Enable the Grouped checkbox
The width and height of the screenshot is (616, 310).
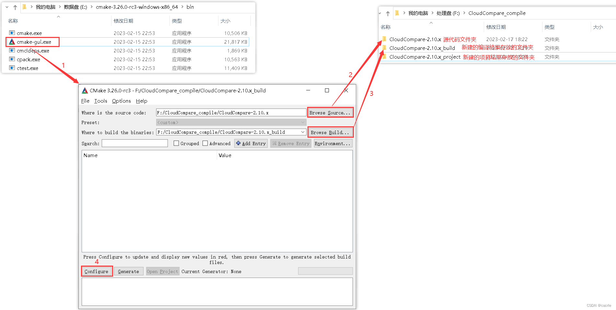point(176,143)
